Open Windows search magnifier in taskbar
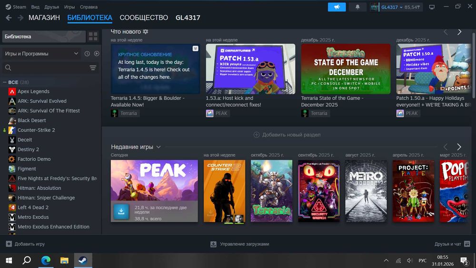This screenshot has width=476, height=268. pyautogui.click(x=27, y=260)
